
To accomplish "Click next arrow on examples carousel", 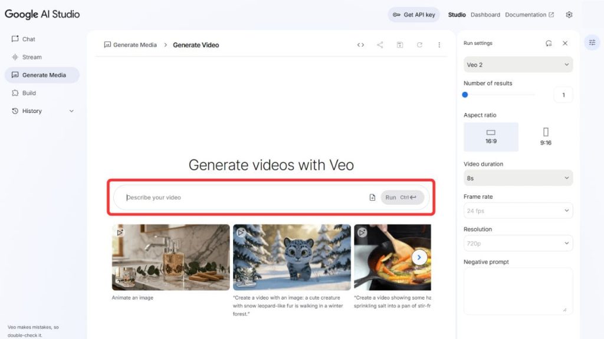I will (x=419, y=257).
